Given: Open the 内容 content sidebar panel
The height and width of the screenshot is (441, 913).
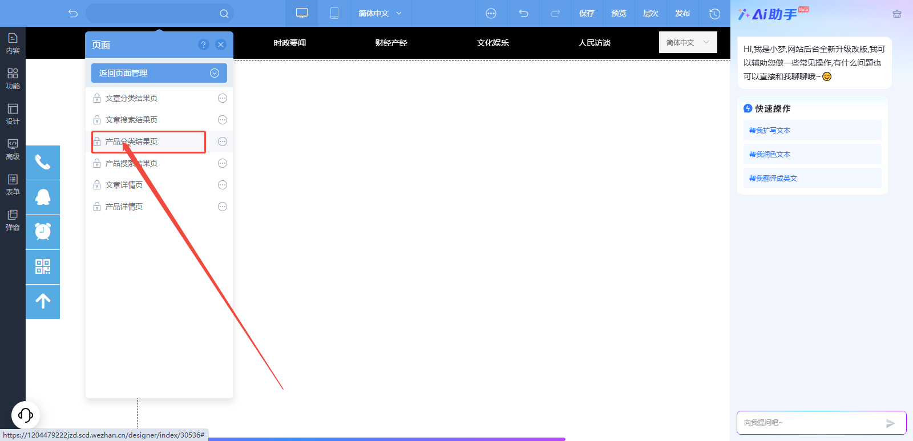Looking at the screenshot, I should pyautogui.click(x=13, y=43).
